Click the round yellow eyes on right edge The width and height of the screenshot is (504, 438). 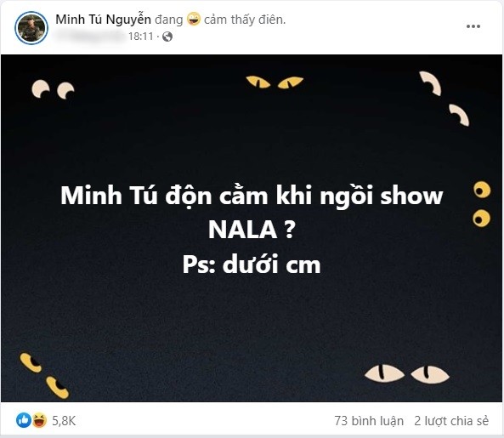(x=482, y=204)
